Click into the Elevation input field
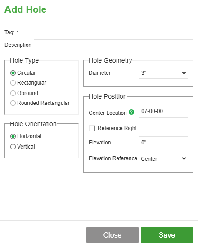198x248 pixels. pos(163,143)
